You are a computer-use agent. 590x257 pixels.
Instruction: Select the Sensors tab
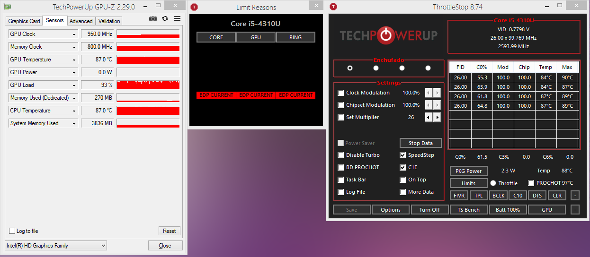[x=55, y=21]
